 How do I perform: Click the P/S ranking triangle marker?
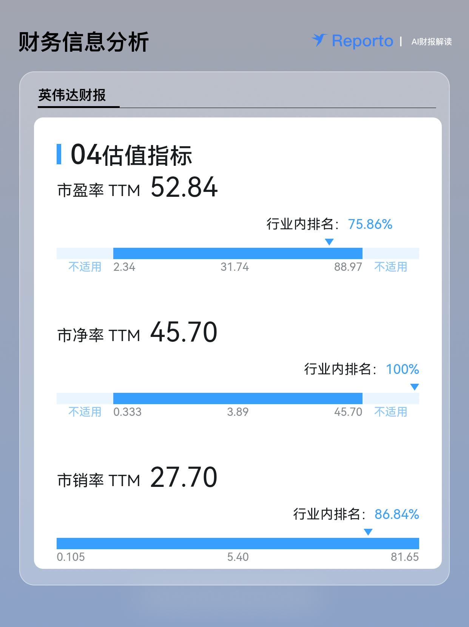tap(368, 532)
